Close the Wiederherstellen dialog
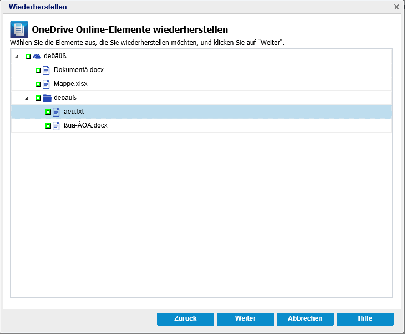 pos(396,7)
